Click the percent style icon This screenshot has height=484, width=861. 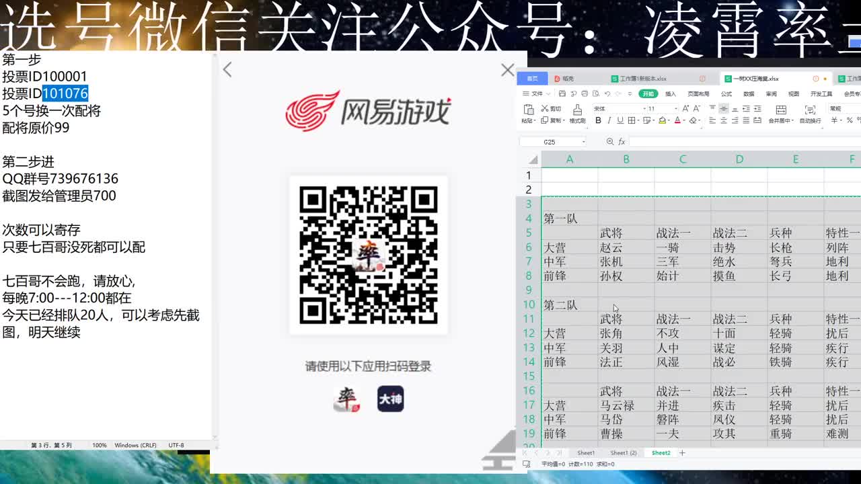pos(850,120)
